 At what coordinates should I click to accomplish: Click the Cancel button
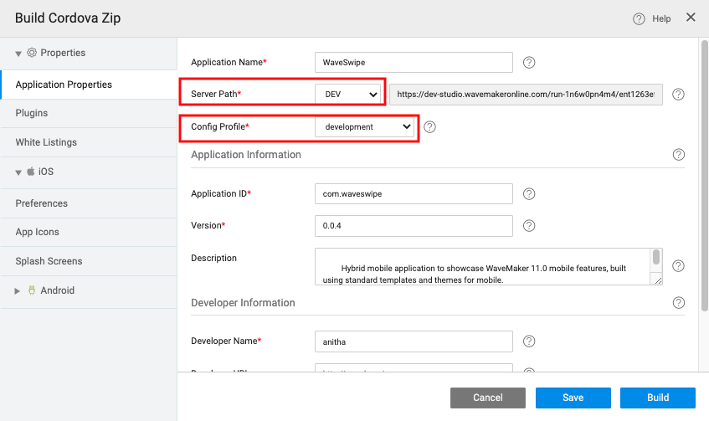tap(487, 398)
